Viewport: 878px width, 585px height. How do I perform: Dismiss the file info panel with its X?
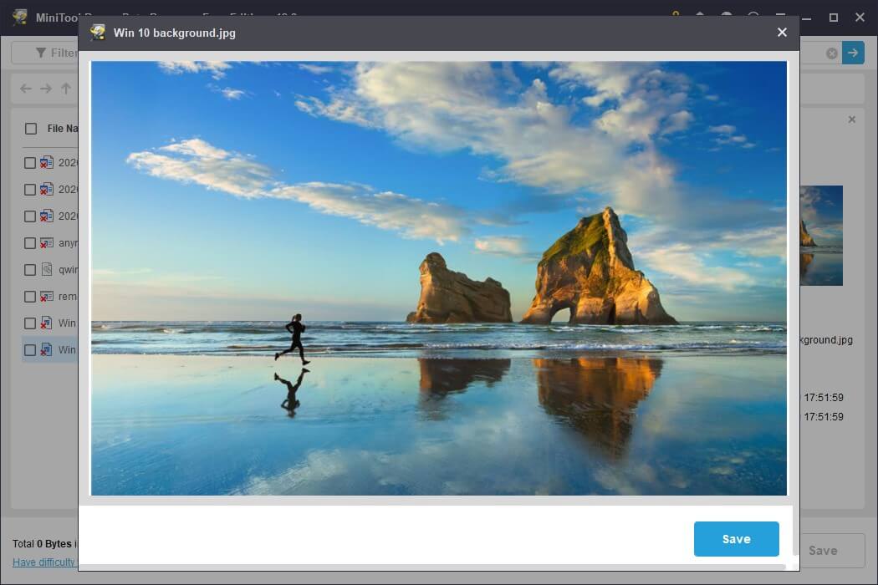coord(851,120)
